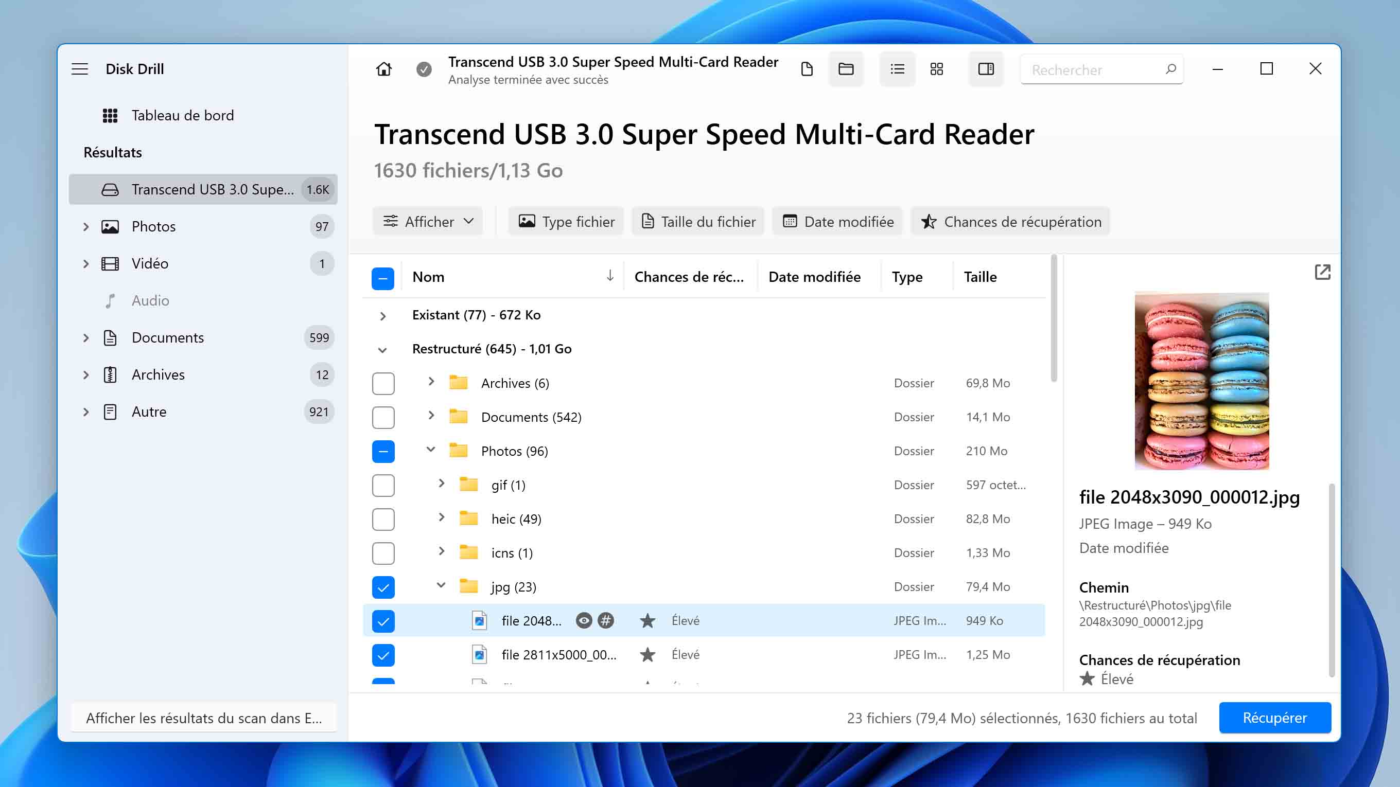Image resolution: width=1400 pixels, height=787 pixels.
Task: Check the heic (49) folder checkbox
Action: tap(383, 519)
